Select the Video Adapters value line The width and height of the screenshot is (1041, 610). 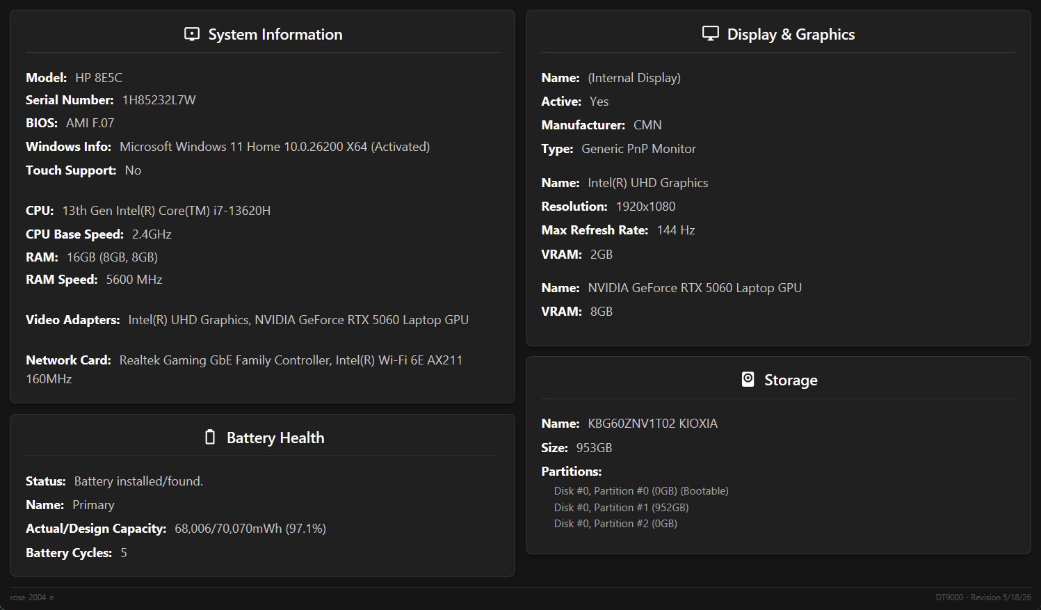298,320
